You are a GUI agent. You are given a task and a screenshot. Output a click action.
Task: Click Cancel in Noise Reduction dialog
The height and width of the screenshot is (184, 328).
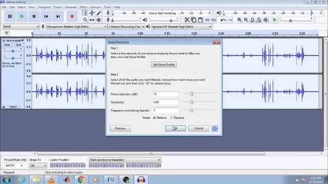pos(198,128)
